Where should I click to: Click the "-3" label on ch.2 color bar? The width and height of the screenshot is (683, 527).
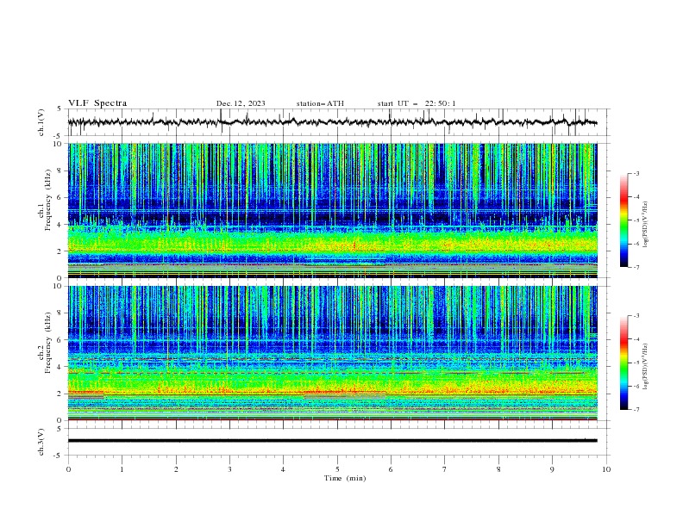click(x=636, y=316)
